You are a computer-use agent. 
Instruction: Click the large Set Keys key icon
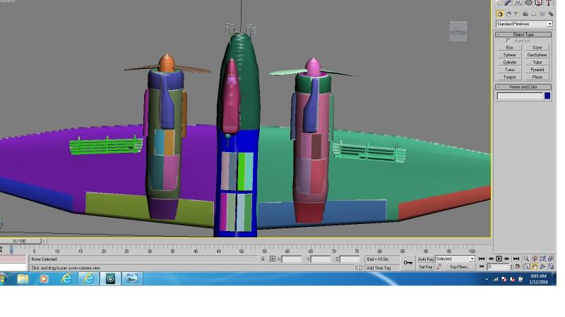click(408, 263)
